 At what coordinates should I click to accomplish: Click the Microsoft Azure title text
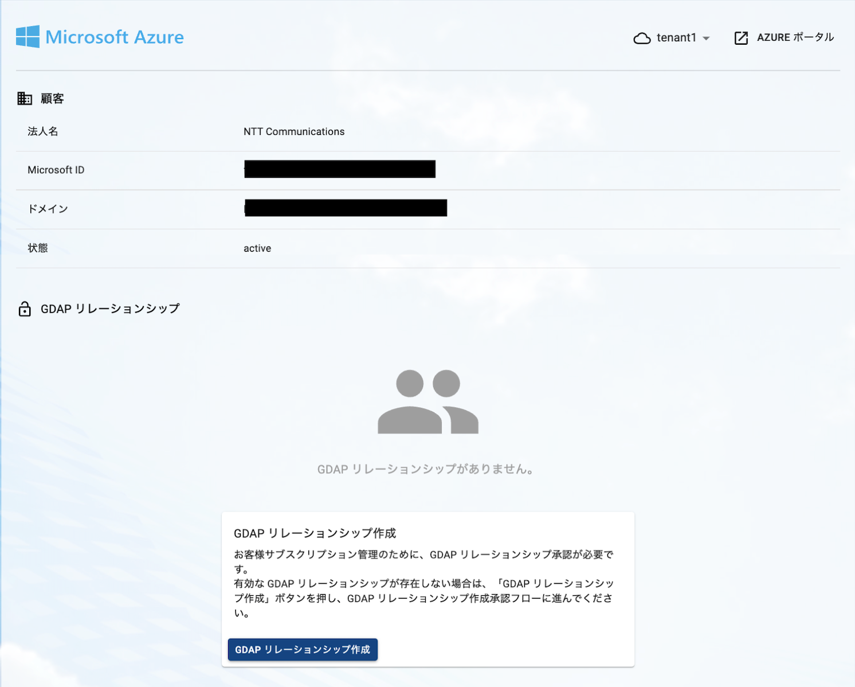click(115, 37)
